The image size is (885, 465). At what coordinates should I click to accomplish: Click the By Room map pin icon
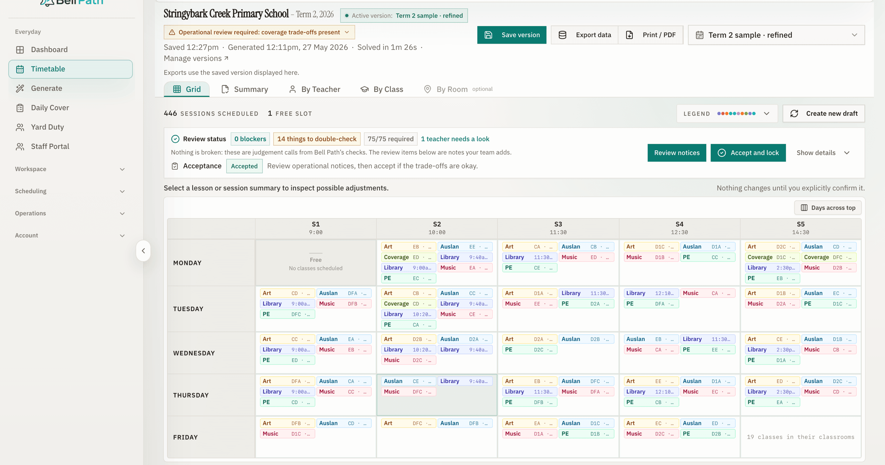pyautogui.click(x=427, y=89)
